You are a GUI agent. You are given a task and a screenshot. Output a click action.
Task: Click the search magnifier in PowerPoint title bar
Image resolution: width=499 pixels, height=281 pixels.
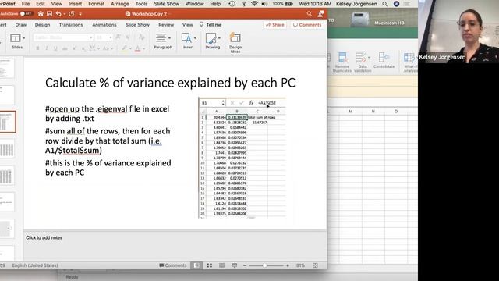point(309,14)
